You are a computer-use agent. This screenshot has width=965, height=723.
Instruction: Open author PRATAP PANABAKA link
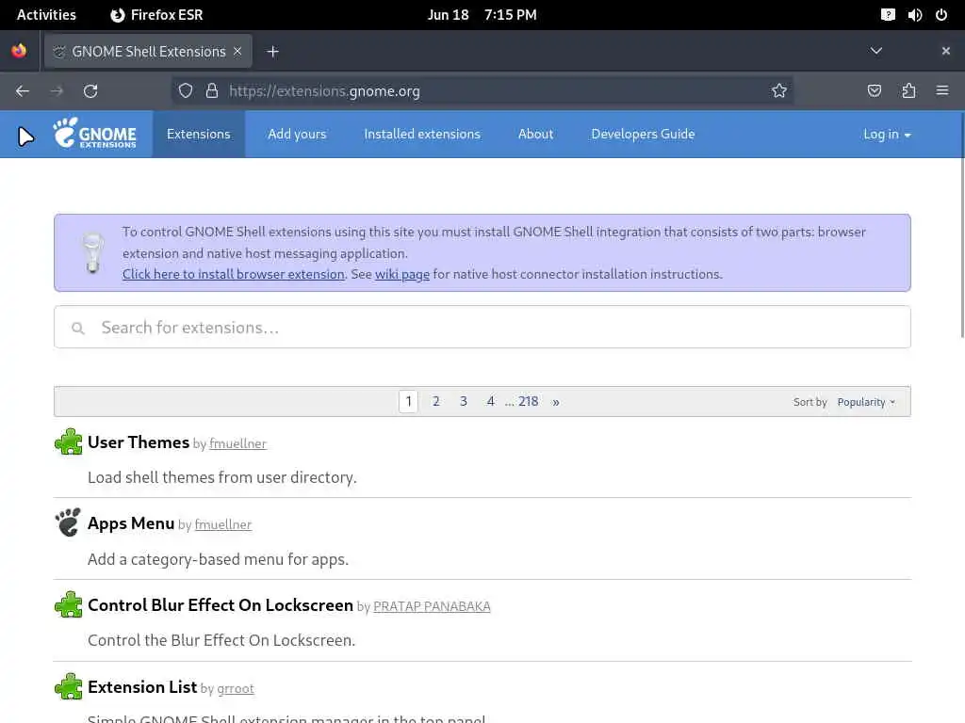coord(432,606)
